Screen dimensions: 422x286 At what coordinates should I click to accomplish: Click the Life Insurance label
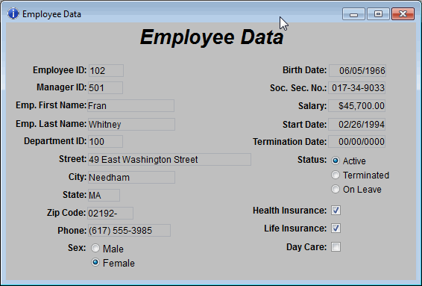pyautogui.click(x=295, y=229)
